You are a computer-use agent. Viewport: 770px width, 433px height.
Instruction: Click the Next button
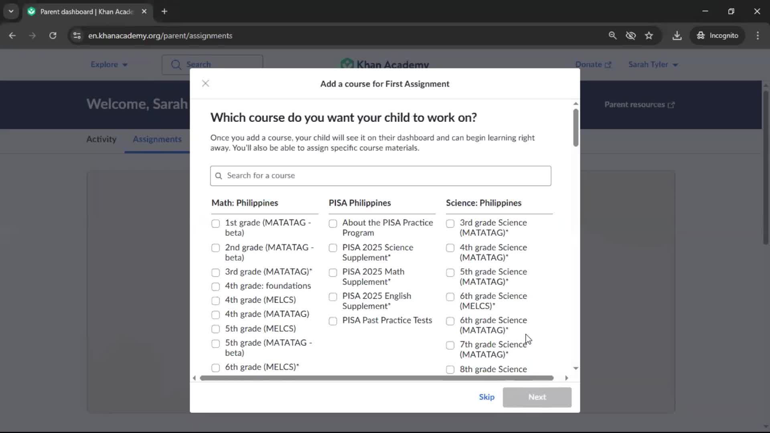(537, 397)
